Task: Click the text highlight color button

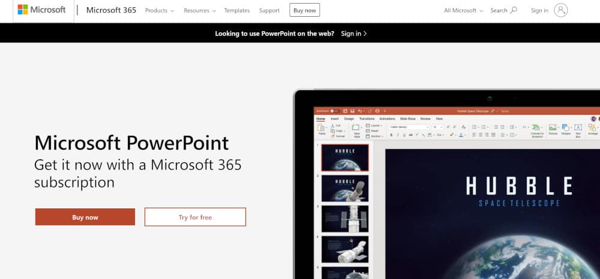Action: (452, 135)
